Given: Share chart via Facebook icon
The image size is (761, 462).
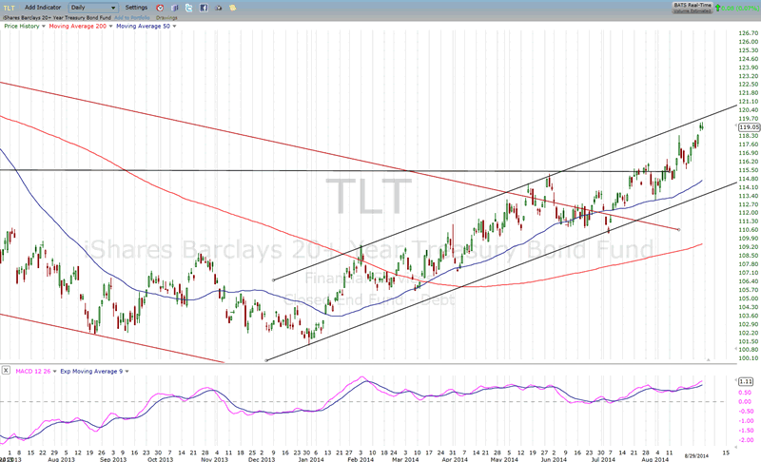Looking at the screenshot, I should 204,8.
